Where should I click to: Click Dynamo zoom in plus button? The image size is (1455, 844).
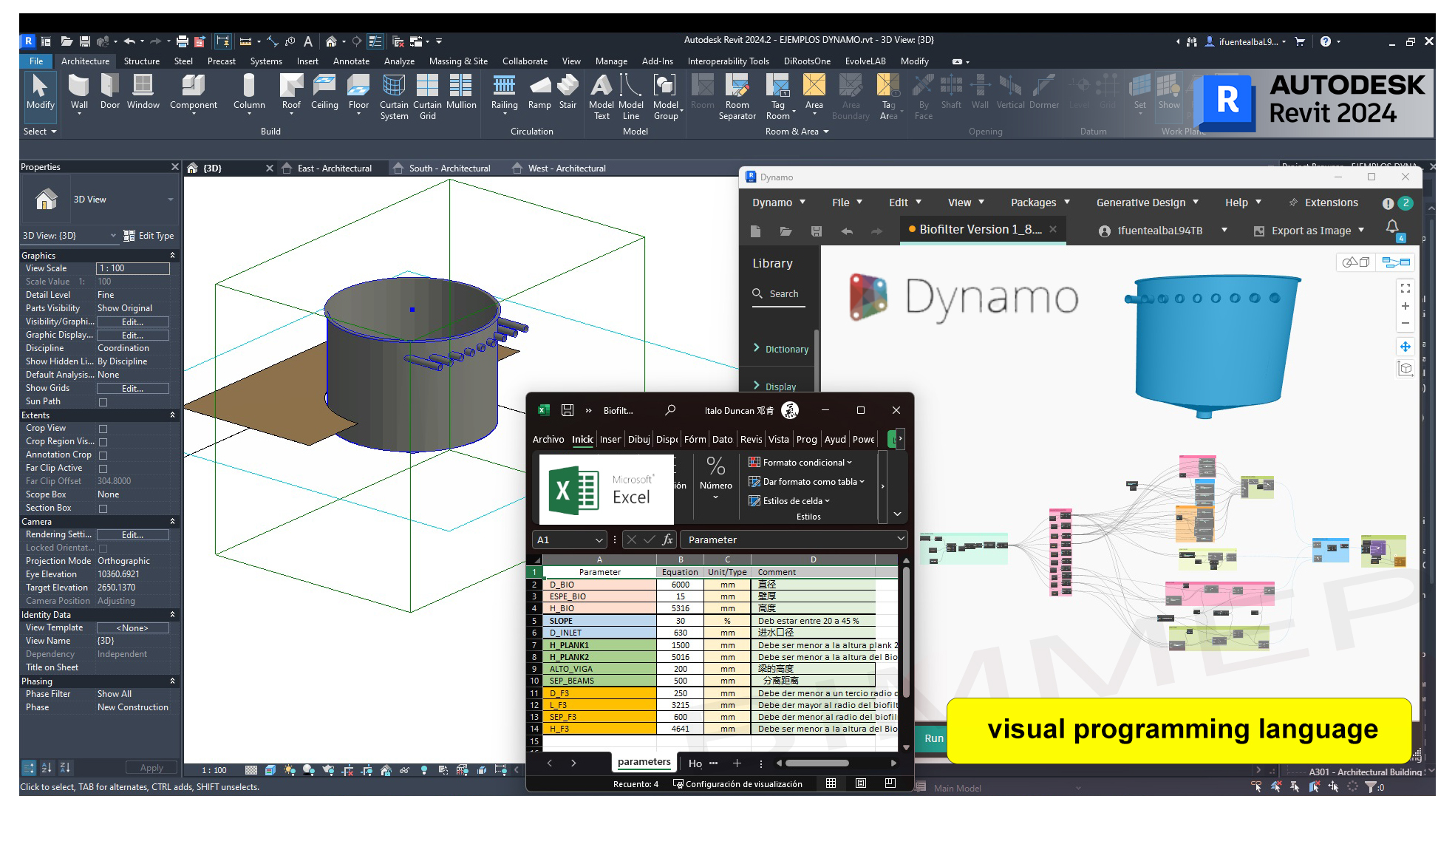pos(1405,306)
